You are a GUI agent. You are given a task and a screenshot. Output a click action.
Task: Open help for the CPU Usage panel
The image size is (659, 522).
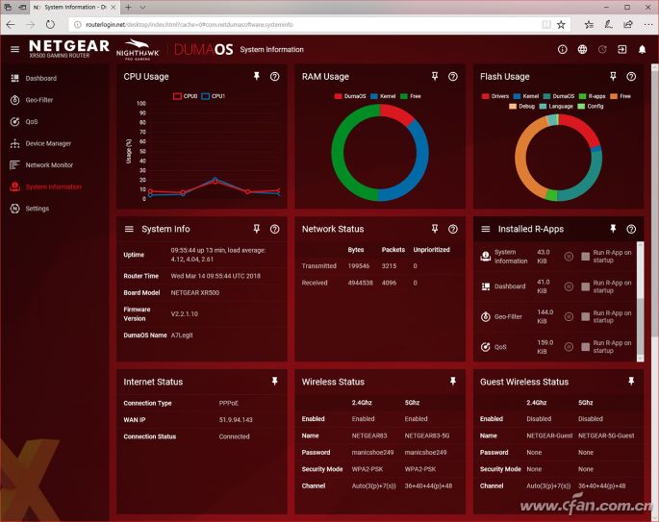point(274,77)
